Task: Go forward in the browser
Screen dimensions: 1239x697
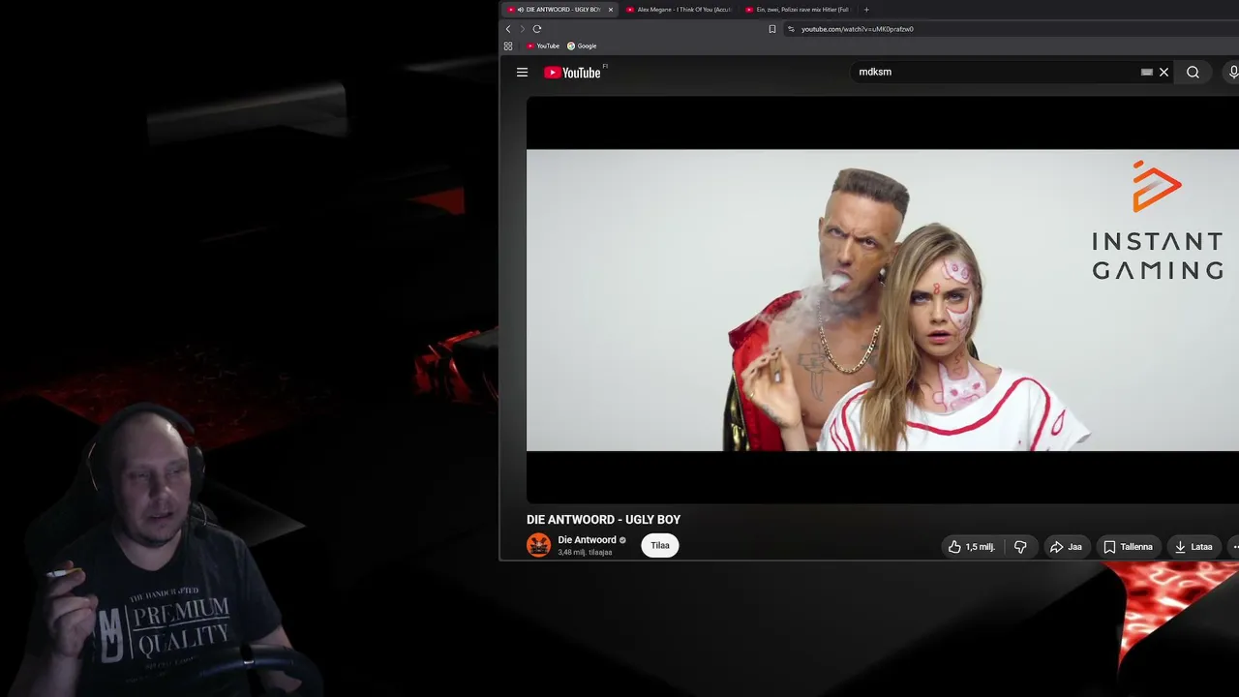Action: click(523, 29)
